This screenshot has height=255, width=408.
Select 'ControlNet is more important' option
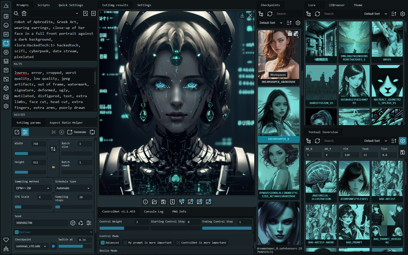201,243
